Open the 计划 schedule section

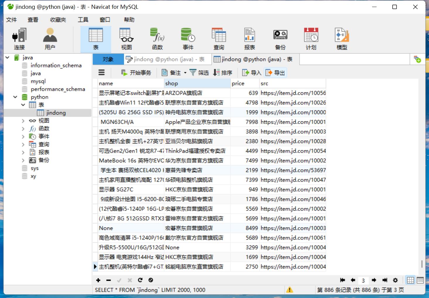pos(311,39)
